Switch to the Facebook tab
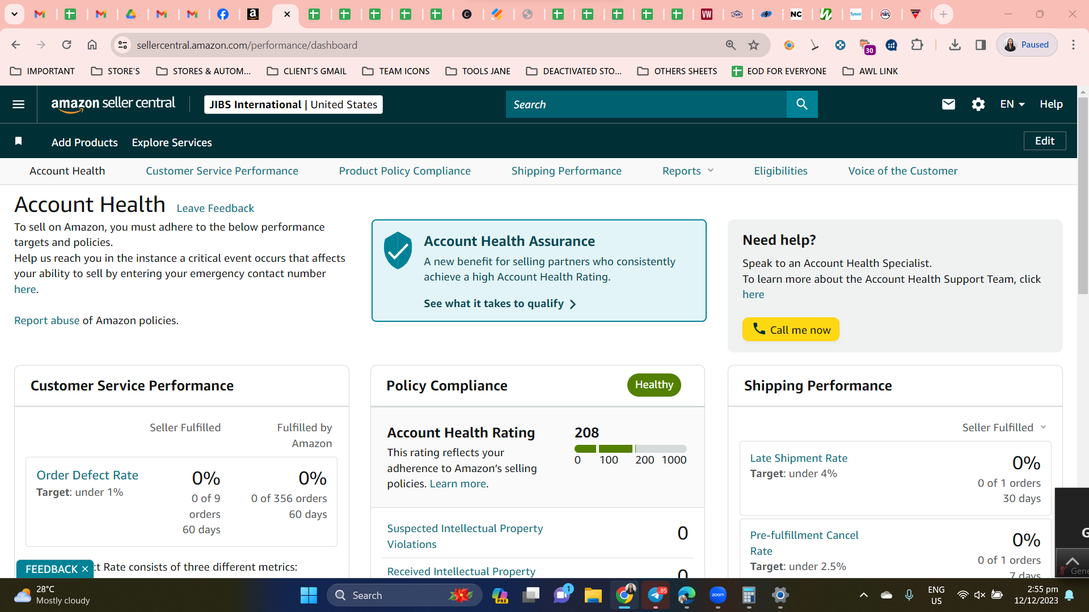This screenshot has width=1089, height=612. tap(223, 14)
